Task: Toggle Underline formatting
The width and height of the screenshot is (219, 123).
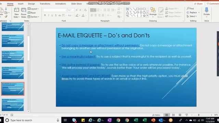Action: pyautogui.click(x=52, y=15)
